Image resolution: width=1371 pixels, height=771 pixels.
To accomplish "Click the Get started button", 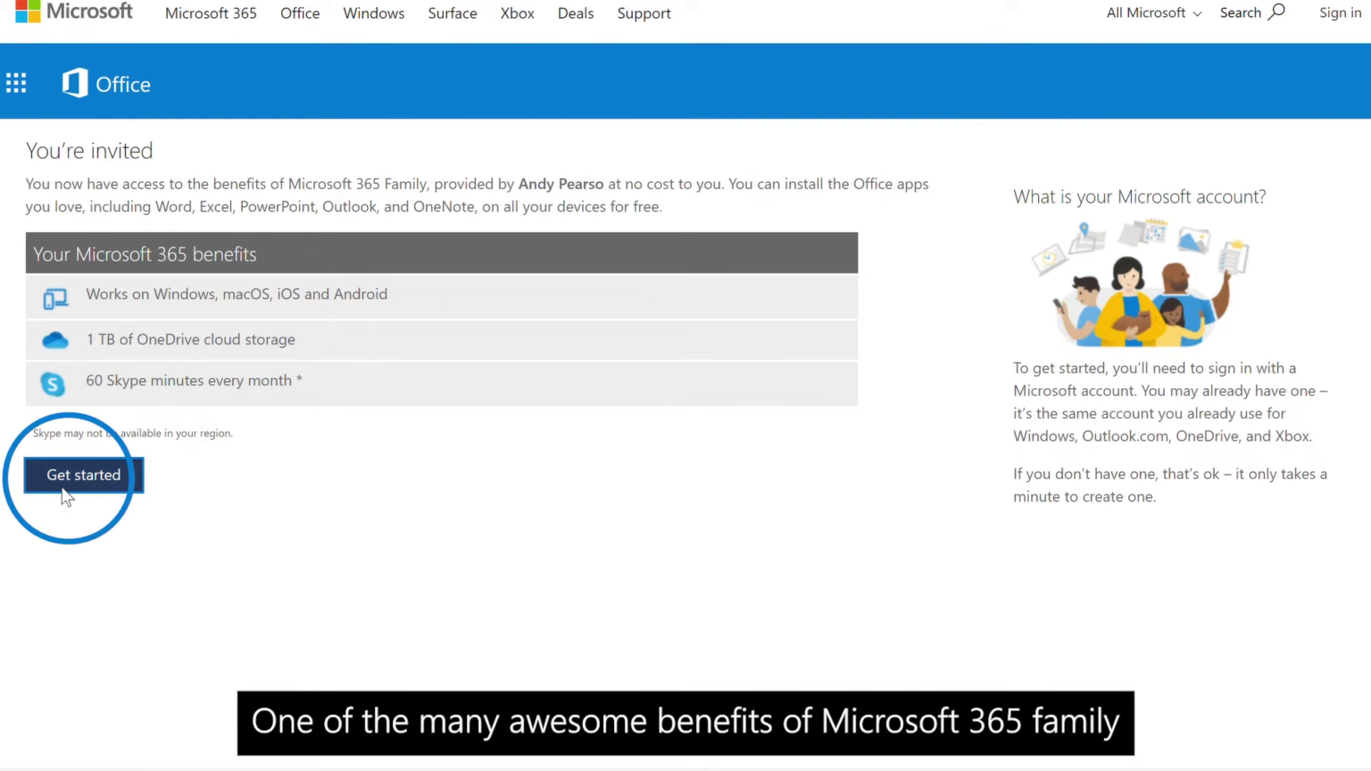I will click(83, 475).
